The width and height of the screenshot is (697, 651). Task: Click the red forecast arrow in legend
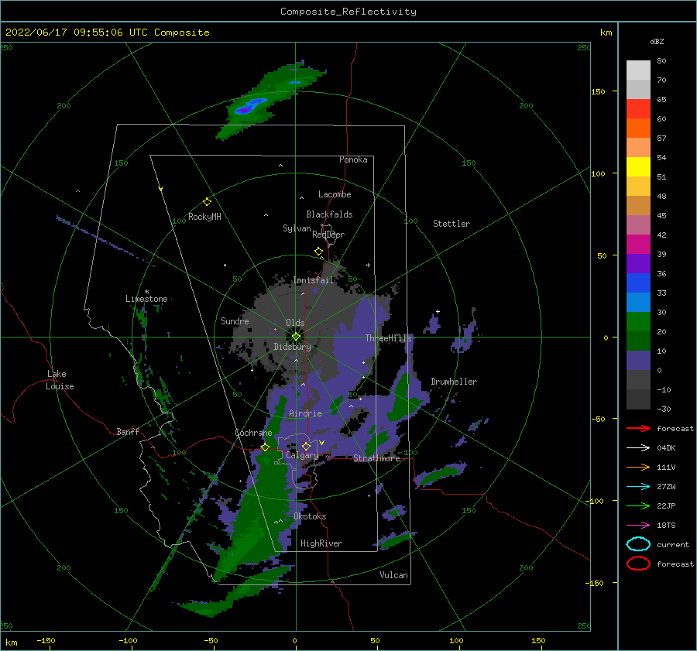[x=638, y=428]
